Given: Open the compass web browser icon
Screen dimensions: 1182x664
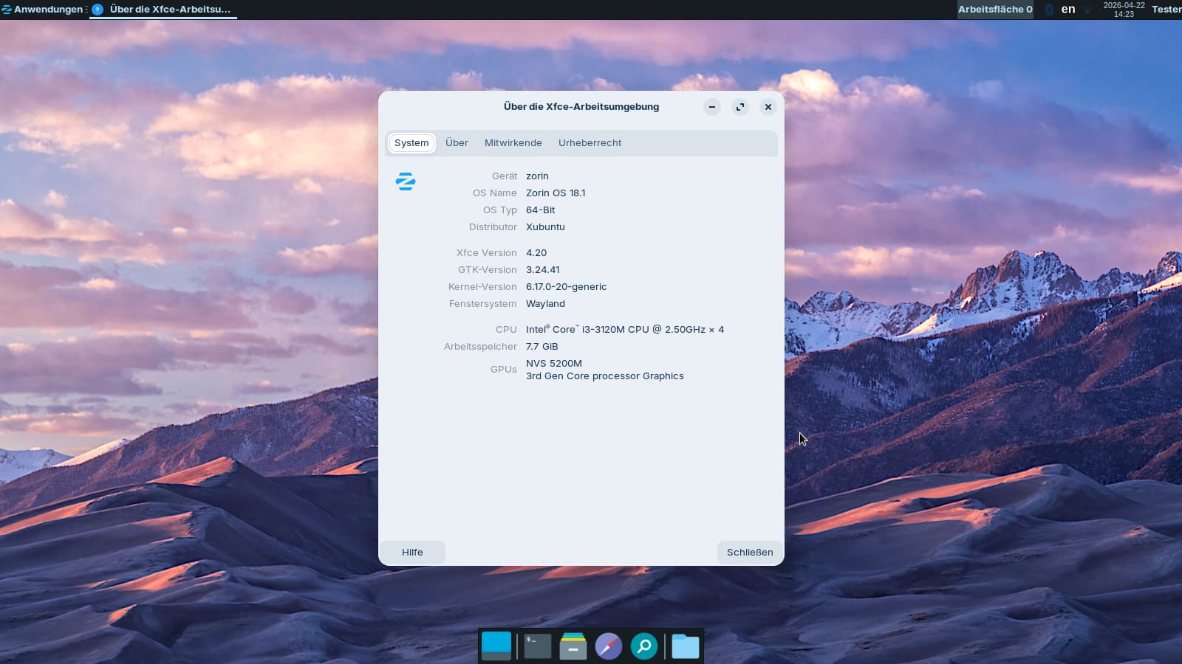Looking at the screenshot, I should (x=608, y=646).
